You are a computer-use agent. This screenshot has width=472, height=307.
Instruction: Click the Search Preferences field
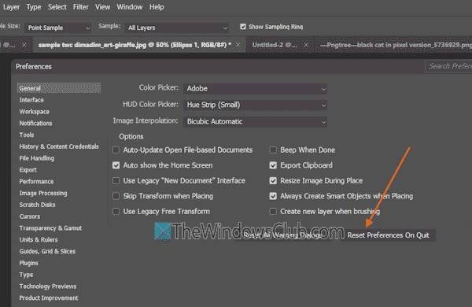click(x=448, y=66)
